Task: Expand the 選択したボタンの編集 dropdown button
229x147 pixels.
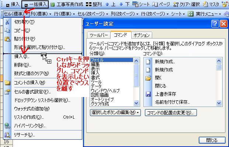Action: coord(115,112)
